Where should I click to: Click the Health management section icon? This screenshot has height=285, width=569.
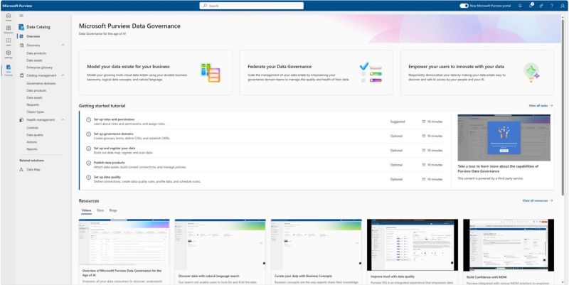pyautogui.click(x=22, y=119)
